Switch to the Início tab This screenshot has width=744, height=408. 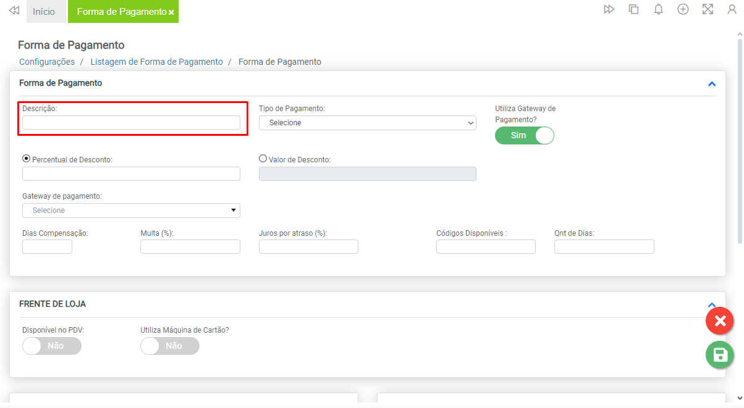44,12
